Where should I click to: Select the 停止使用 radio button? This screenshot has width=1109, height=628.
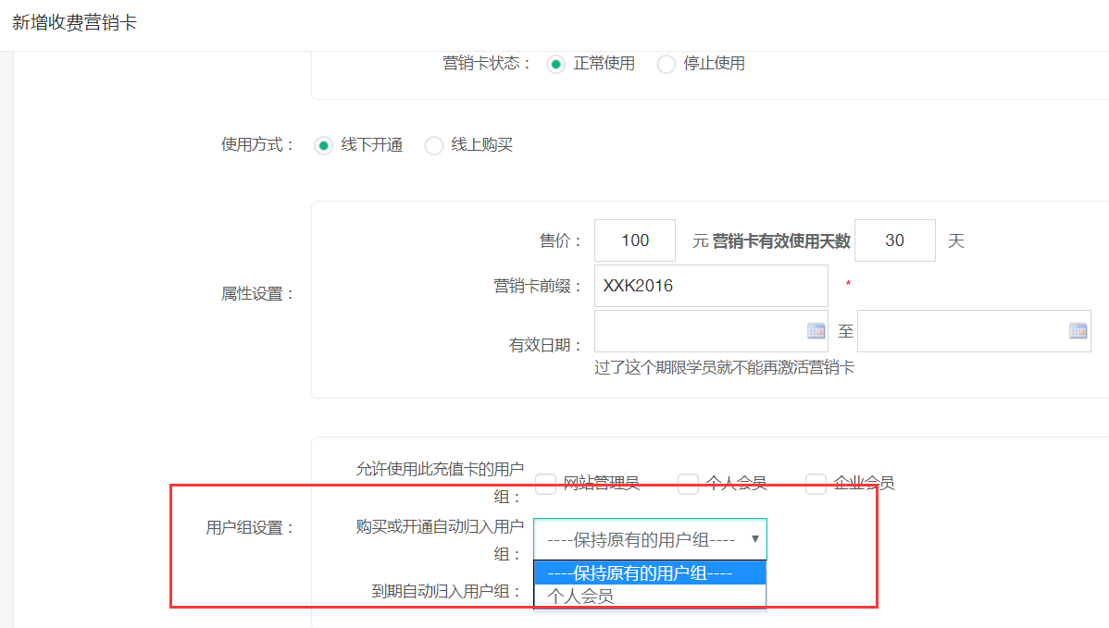point(666,65)
